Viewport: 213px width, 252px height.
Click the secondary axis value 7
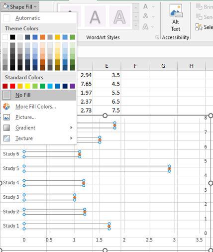(x=206, y=132)
